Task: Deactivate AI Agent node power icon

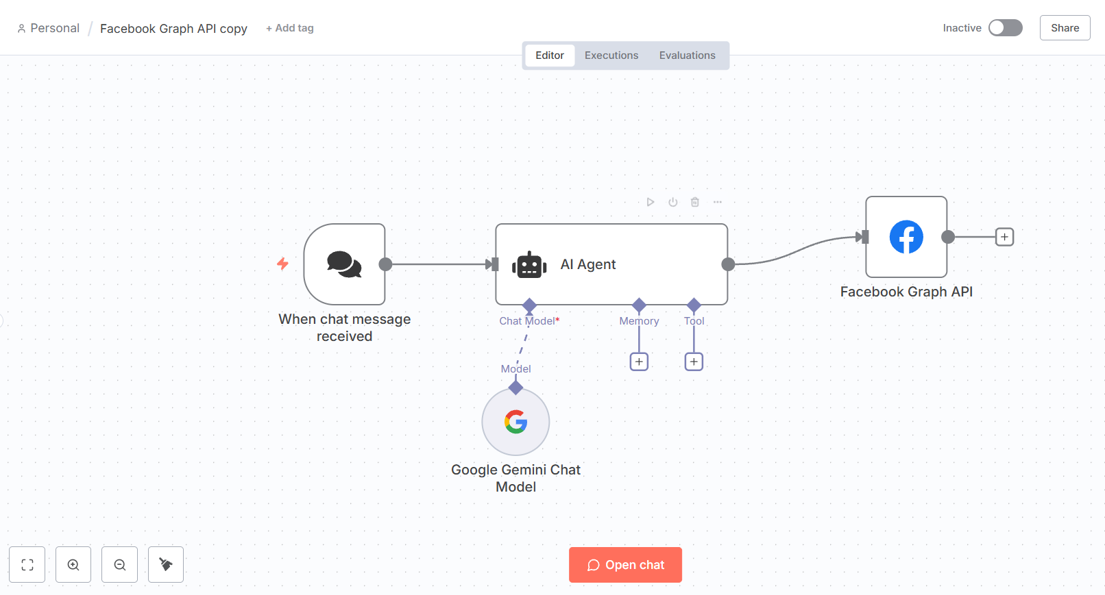Action: [673, 202]
